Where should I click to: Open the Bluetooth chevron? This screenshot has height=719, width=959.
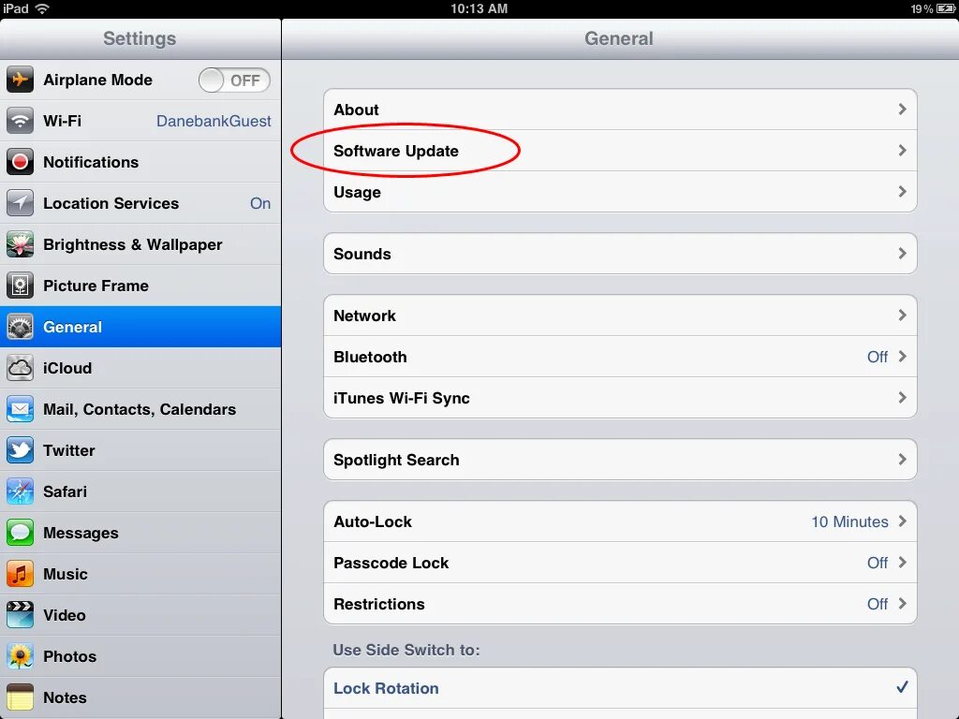(902, 357)
